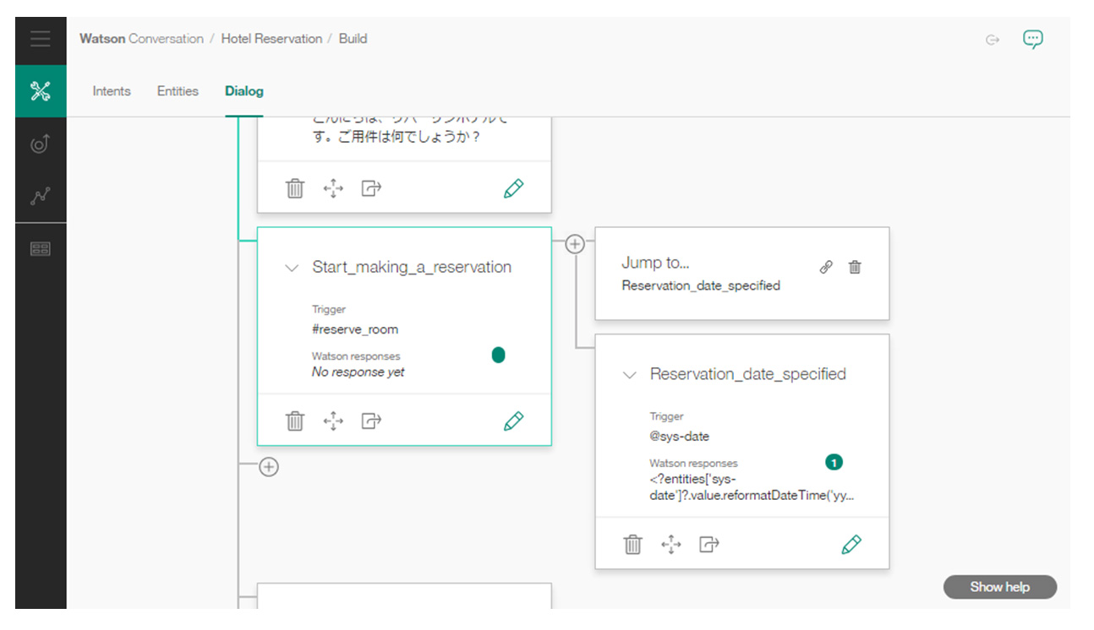Go to Watson Conversation breadcrumb
Viewport: 1094px width, 630px height.
coord(141,39)
